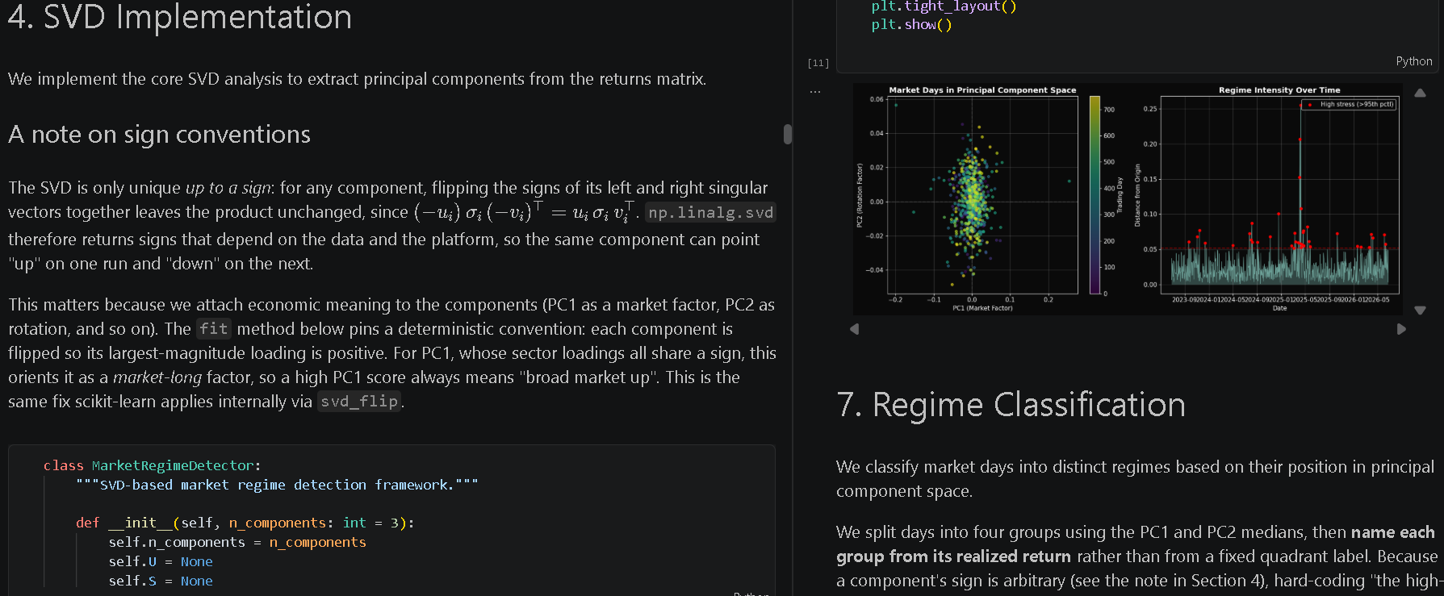Click 'self.n_components = n_components' line

click(237, 542)
